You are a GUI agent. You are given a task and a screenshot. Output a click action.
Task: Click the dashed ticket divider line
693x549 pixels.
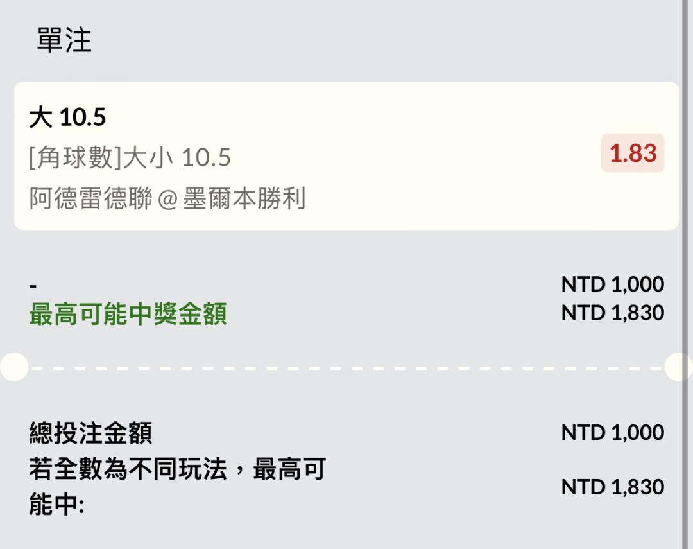click(346, 369)
